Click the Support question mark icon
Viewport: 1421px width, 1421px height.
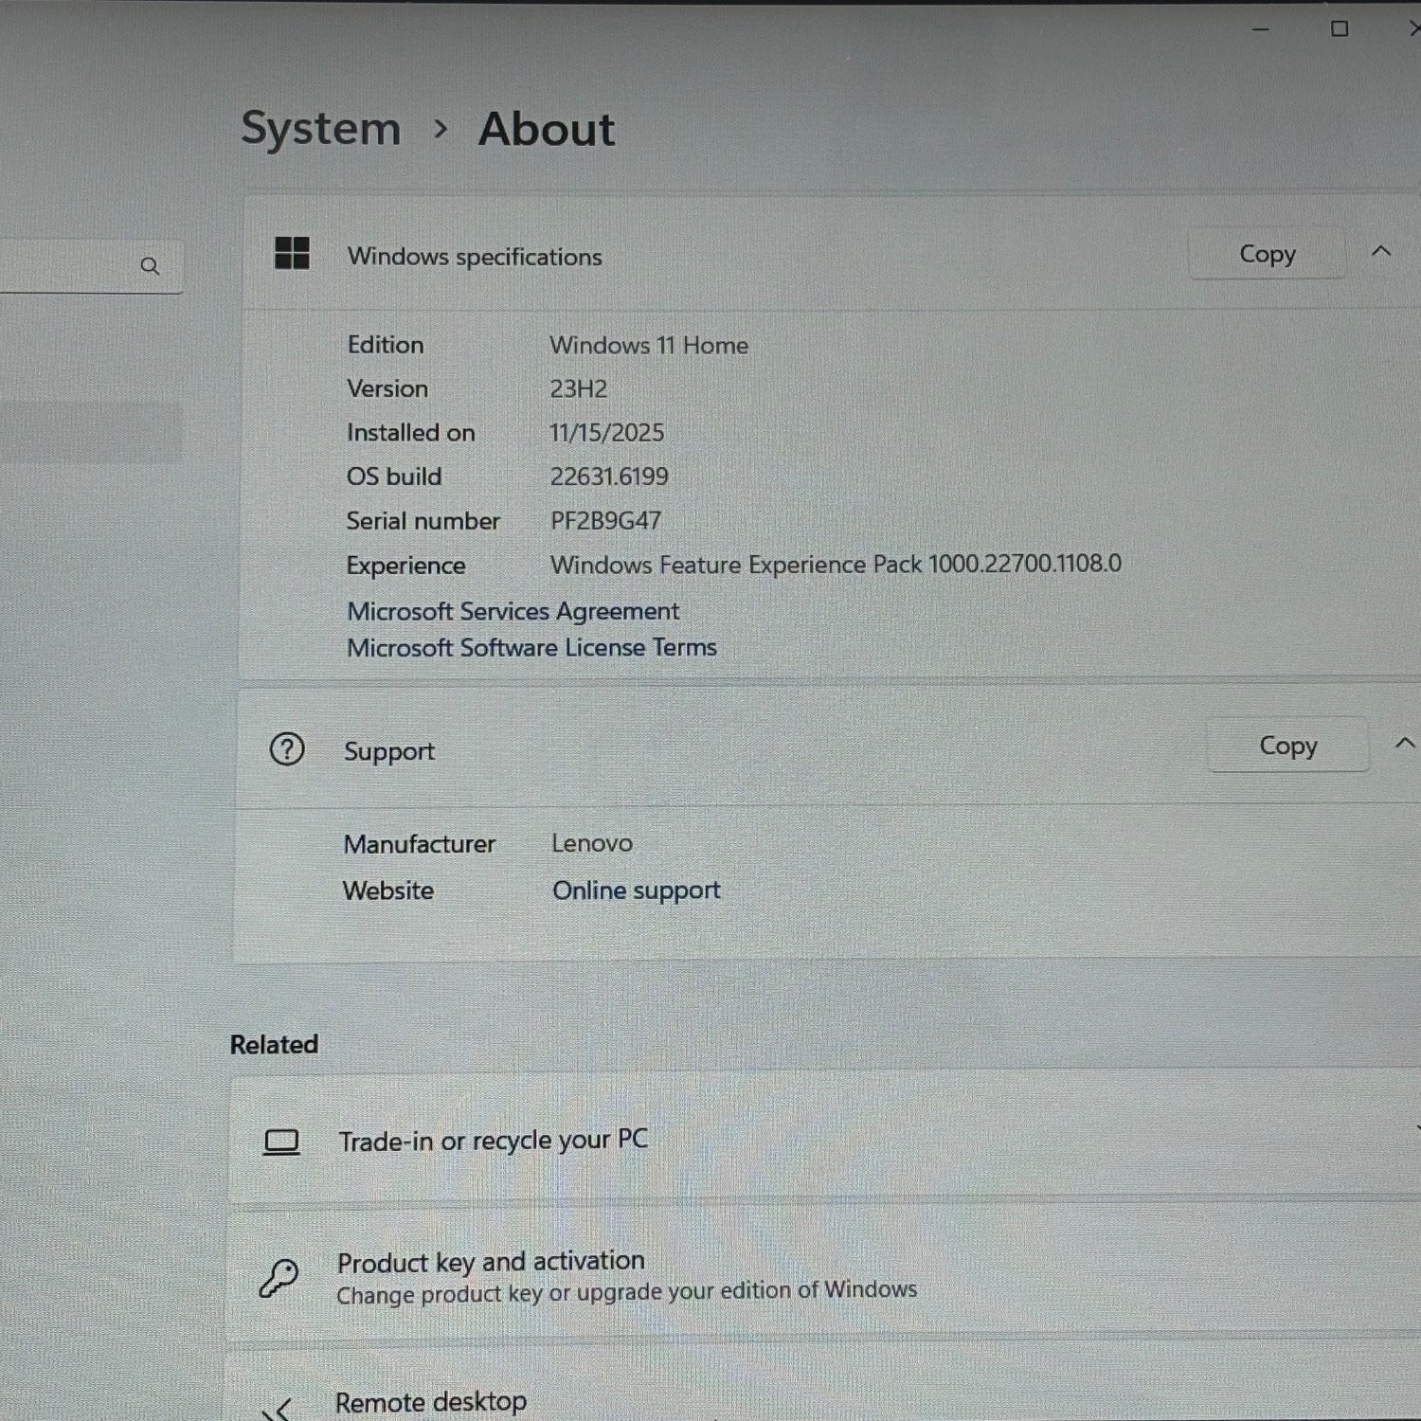click(x=287, y=749)
